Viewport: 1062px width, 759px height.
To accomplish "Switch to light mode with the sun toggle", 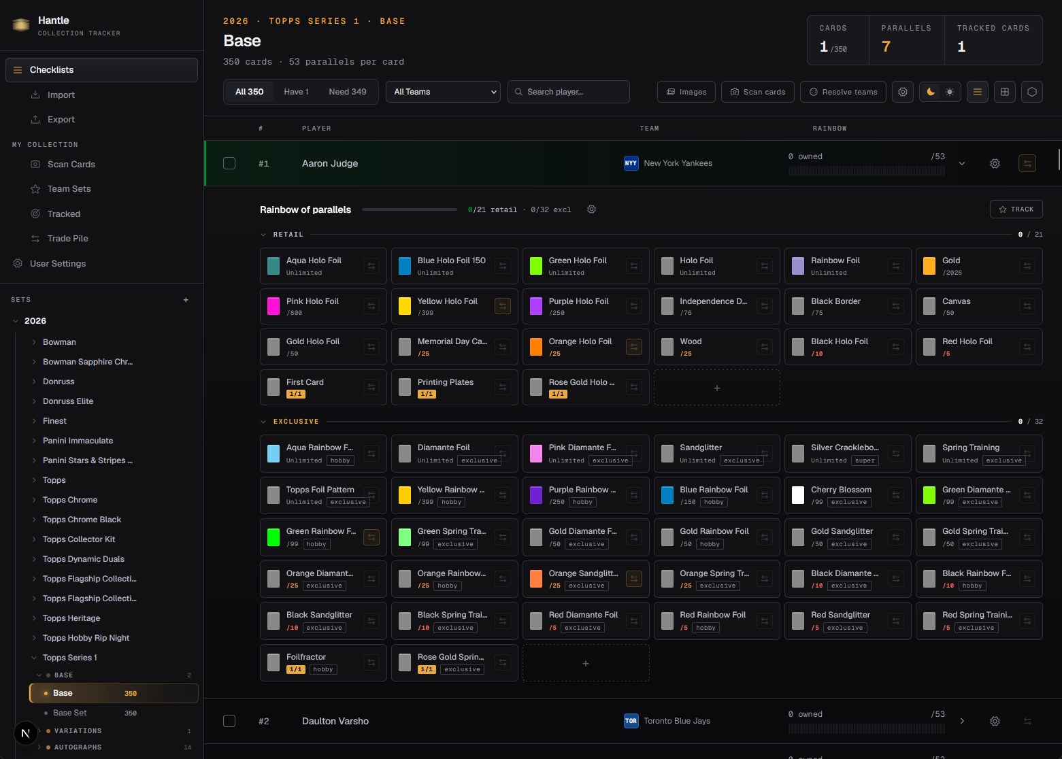I will [950, 92].
